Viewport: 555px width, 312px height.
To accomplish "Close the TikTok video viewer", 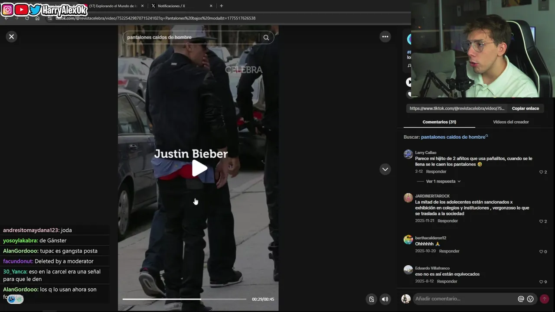I will tap(12, 37).
